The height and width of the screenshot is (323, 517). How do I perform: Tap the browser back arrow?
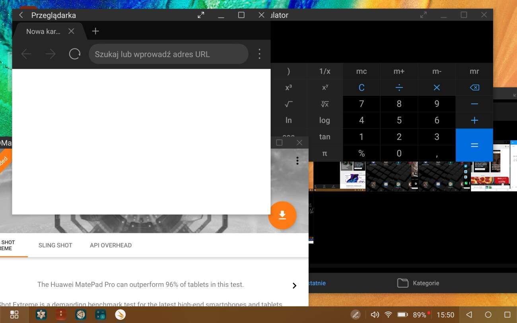pyautogui.click(x=26, y=54)
